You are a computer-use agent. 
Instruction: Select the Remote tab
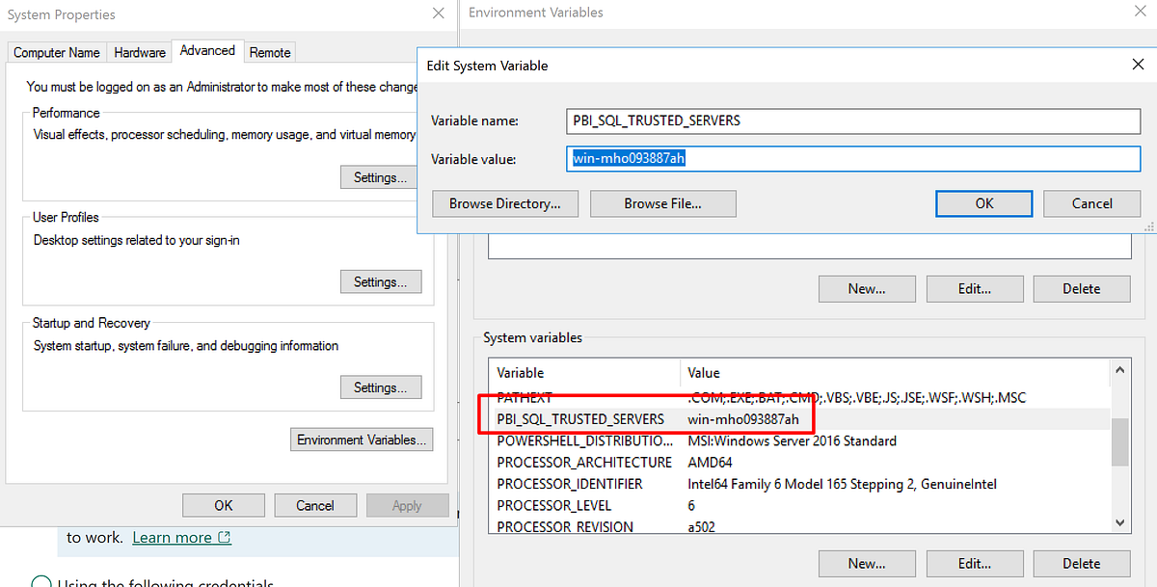269,52
